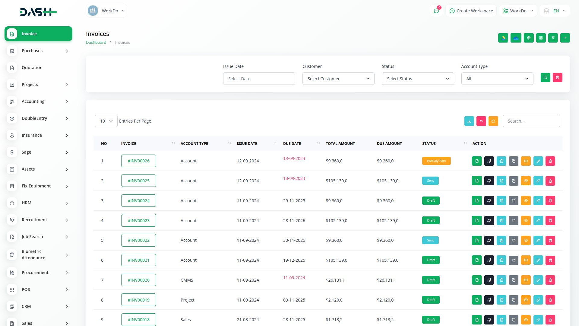Viewport: 579px width, 326px height.
Task: Click the funnel filter icon
Action: 553,38
